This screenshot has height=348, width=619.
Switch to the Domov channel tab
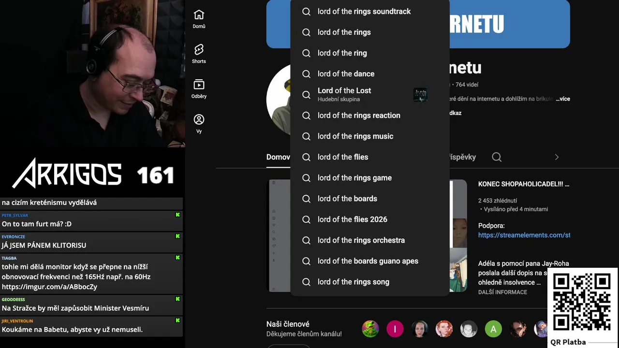coord(278,157)
